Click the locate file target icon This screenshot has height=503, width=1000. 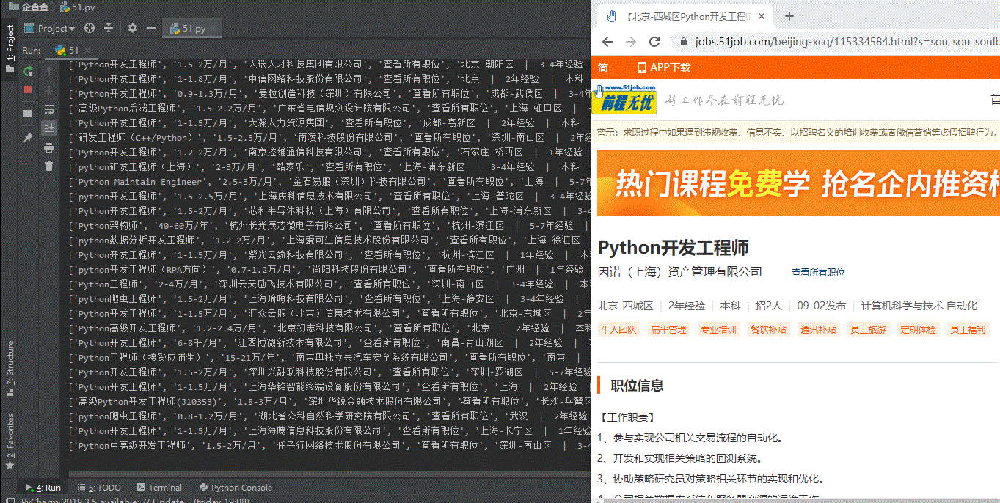[x=90, y=28]
